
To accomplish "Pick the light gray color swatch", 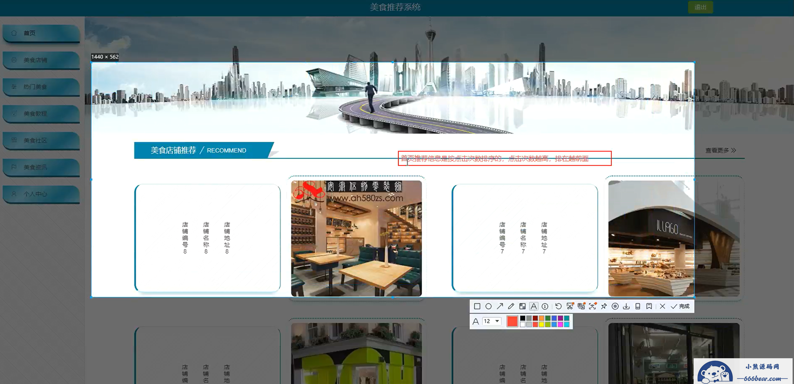I will (x=529, y=325).
